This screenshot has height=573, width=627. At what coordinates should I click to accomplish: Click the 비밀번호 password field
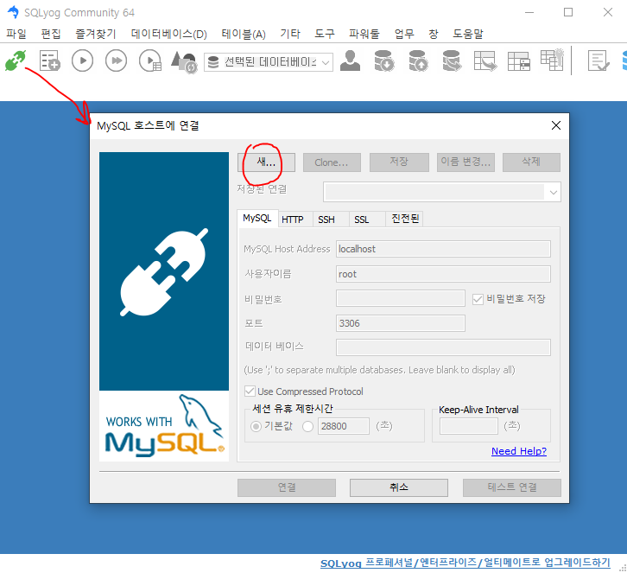[400, 298]
